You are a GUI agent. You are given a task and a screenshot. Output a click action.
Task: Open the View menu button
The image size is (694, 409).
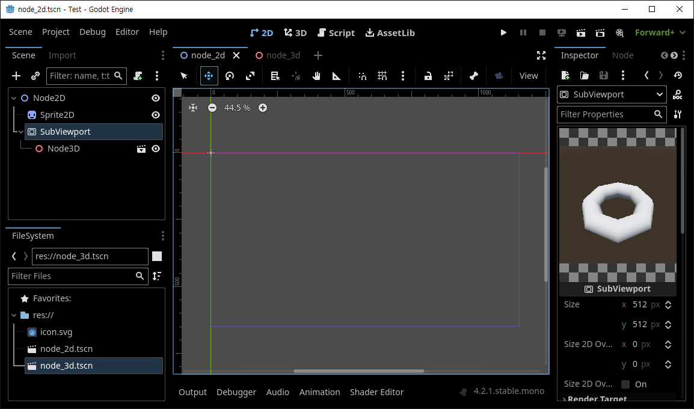pyautogui.click(x=529, y=76)
